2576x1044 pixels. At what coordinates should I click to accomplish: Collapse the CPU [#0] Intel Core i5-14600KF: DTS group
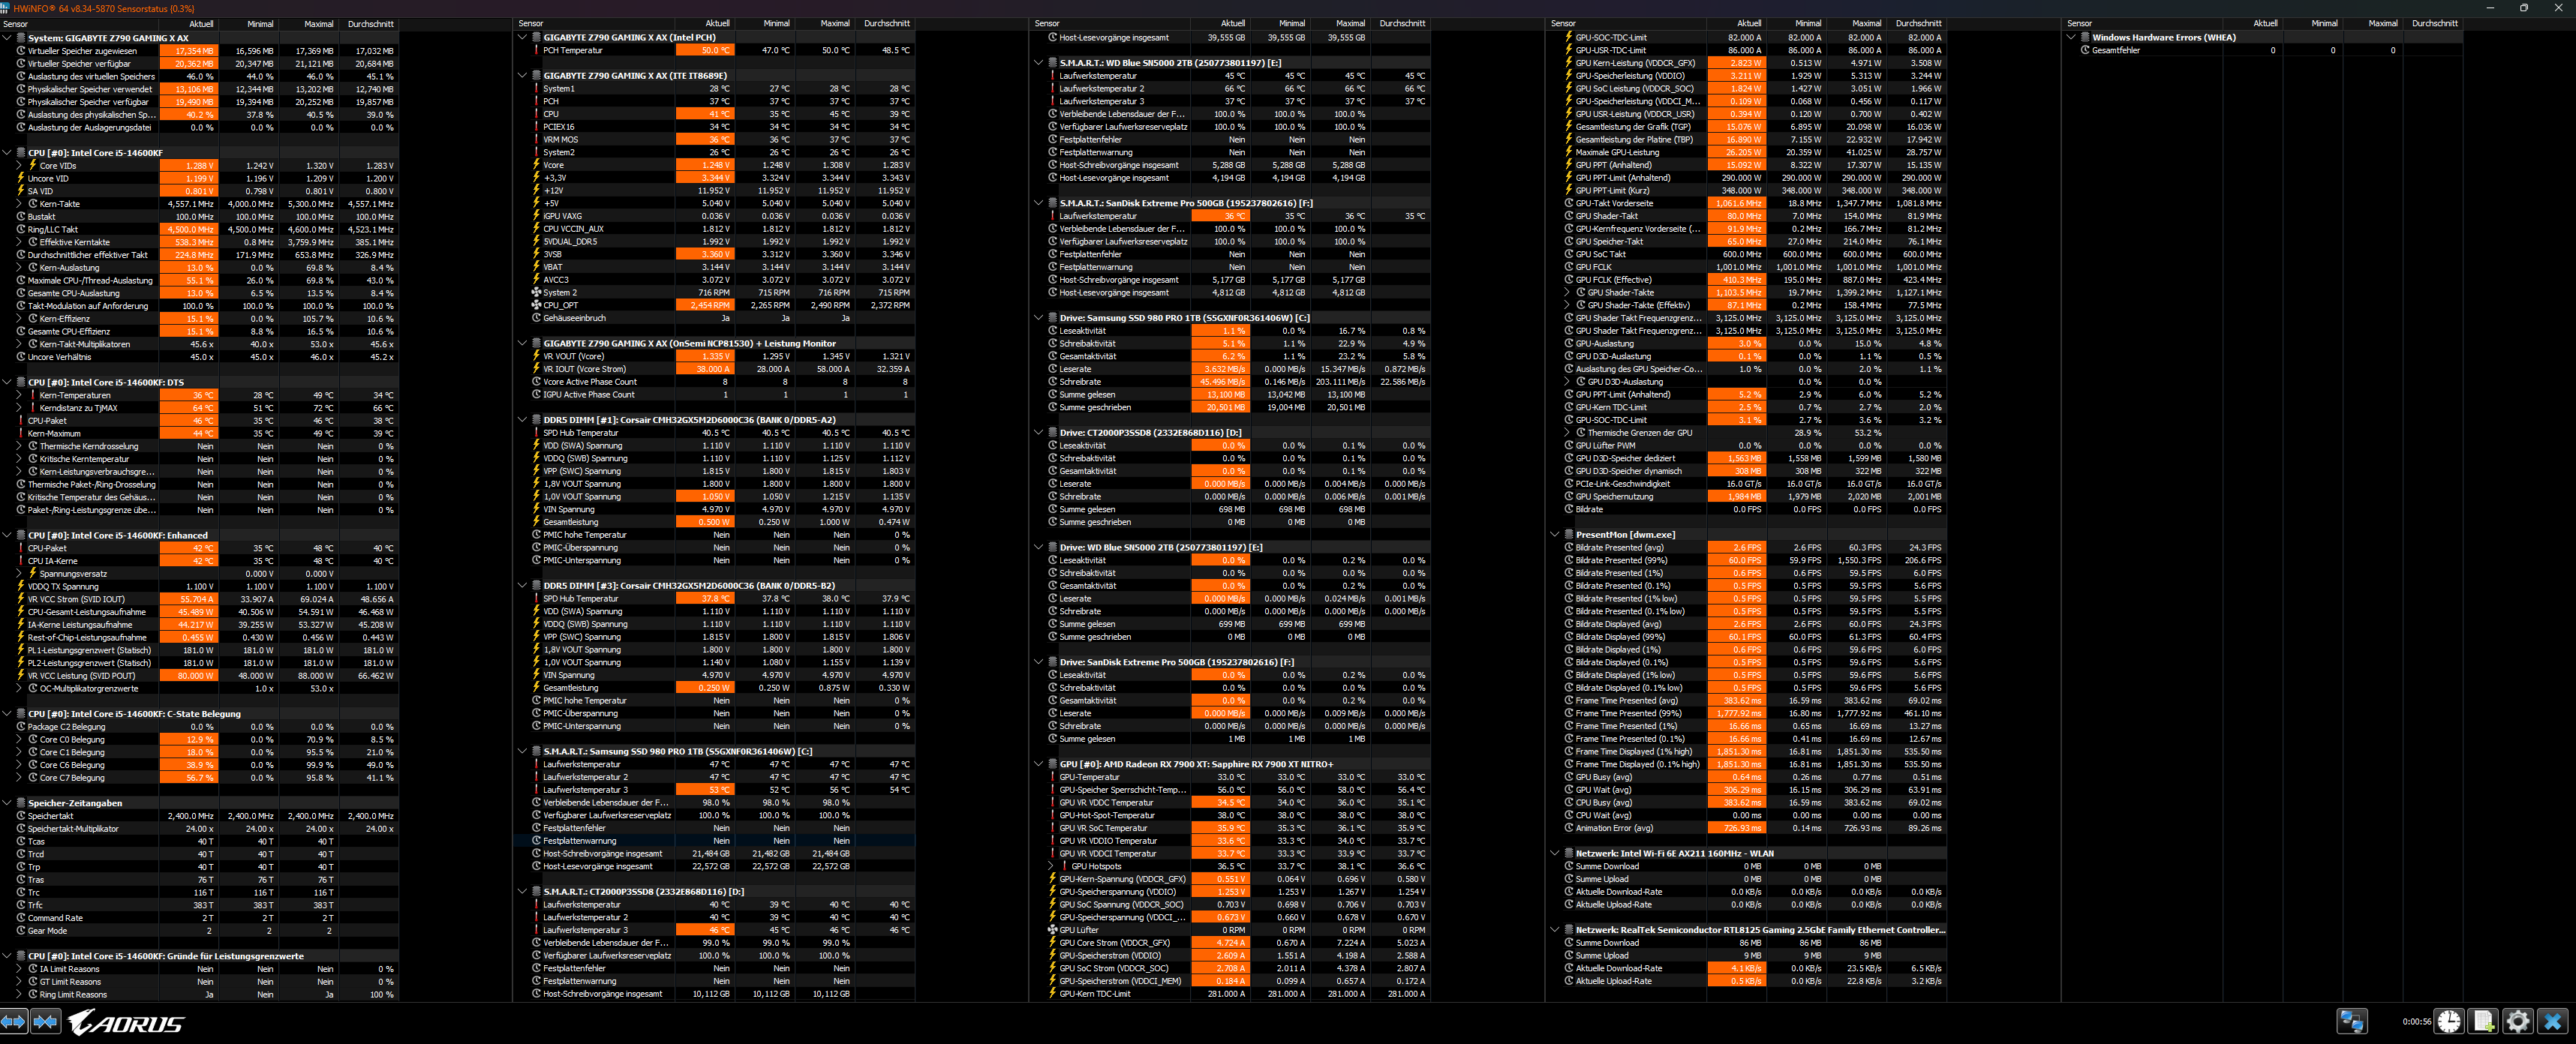click(x=7, y=382)
